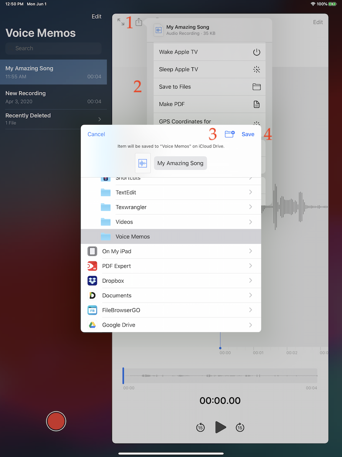Expand the Documents location chevron
The image size is (342, 457).
(251, 295)
